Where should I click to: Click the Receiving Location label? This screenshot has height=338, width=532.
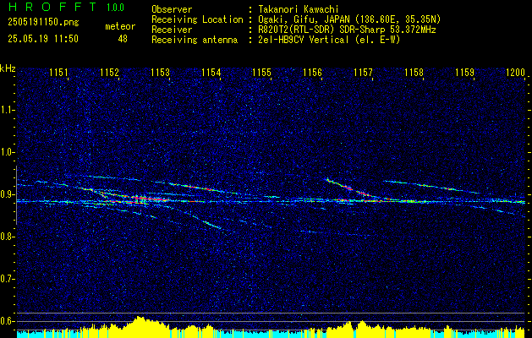[197, 19]
